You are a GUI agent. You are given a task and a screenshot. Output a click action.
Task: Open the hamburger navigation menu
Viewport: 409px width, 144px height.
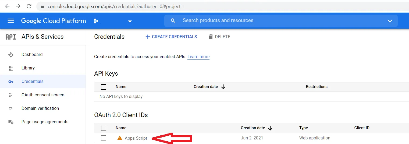click(x=11, y=21)
